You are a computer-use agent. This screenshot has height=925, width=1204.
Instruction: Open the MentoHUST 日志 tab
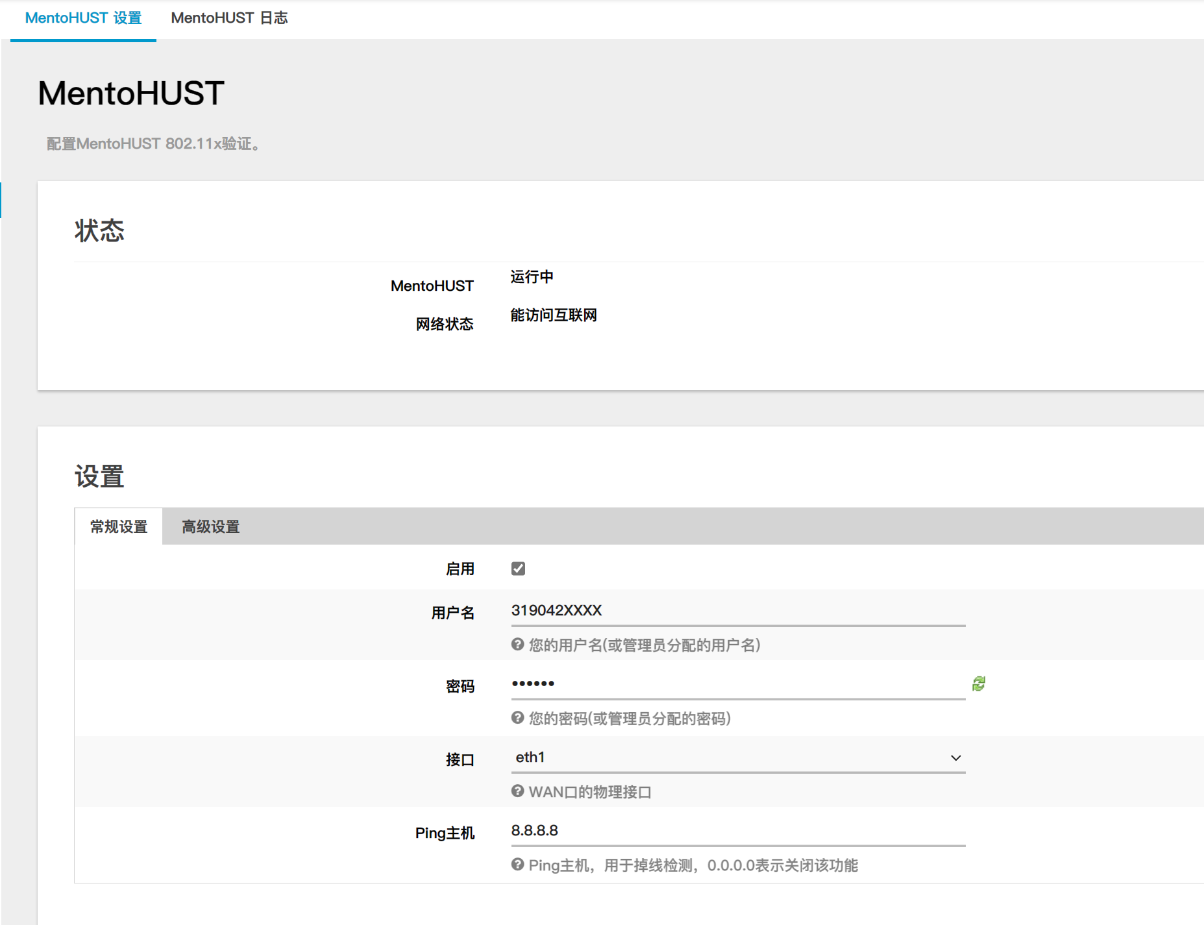[229, 18]
